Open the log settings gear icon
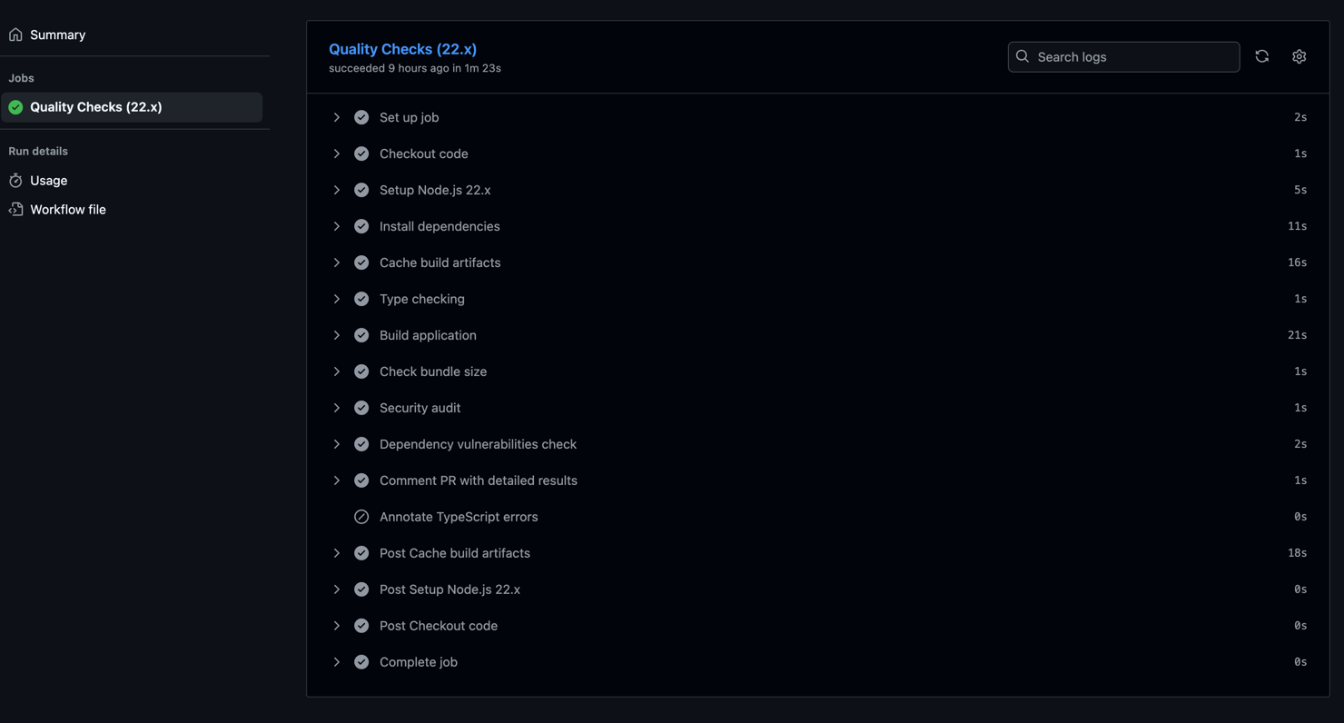This screenshot has height=723, width=1344. pyautogui.click(x=1300, y=56)
